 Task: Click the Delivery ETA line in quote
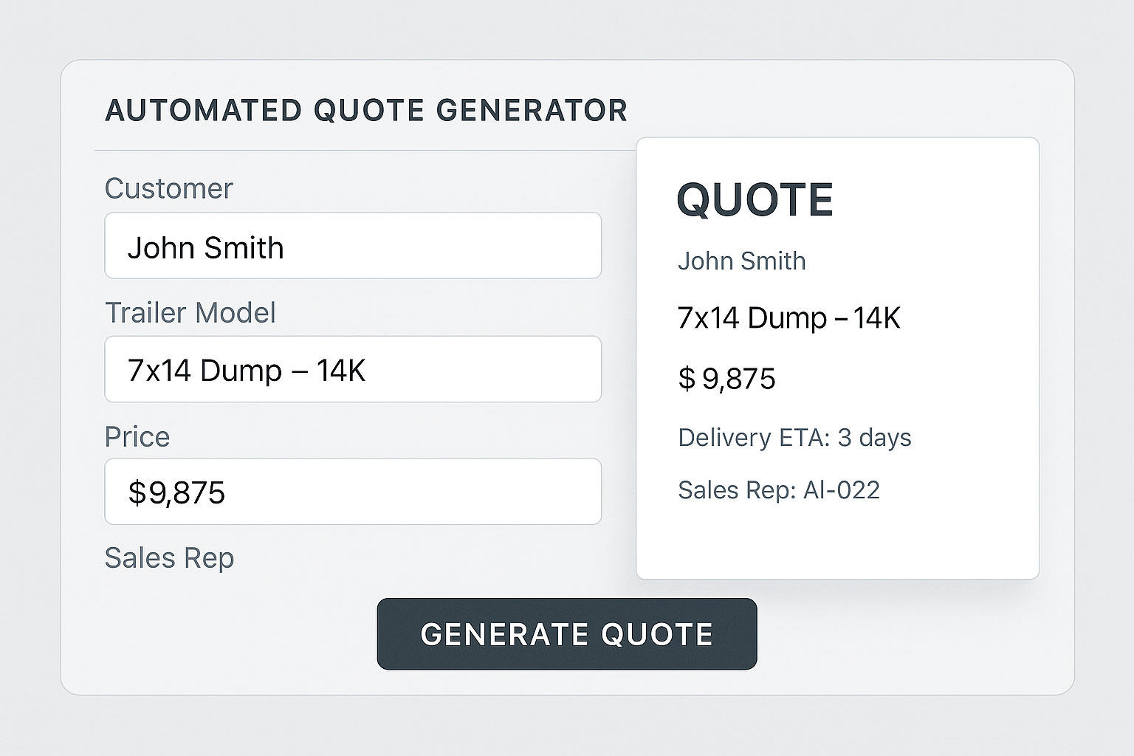click(794, 438)
